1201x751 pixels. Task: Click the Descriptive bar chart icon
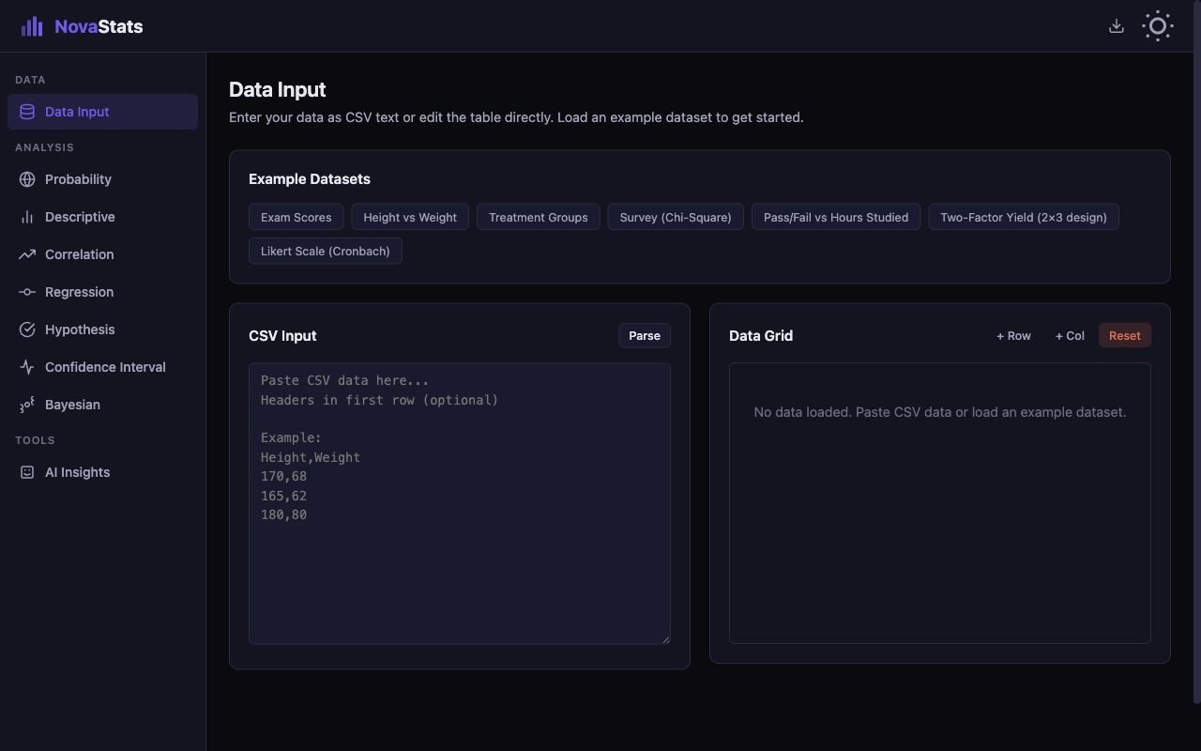click(27, 217)
